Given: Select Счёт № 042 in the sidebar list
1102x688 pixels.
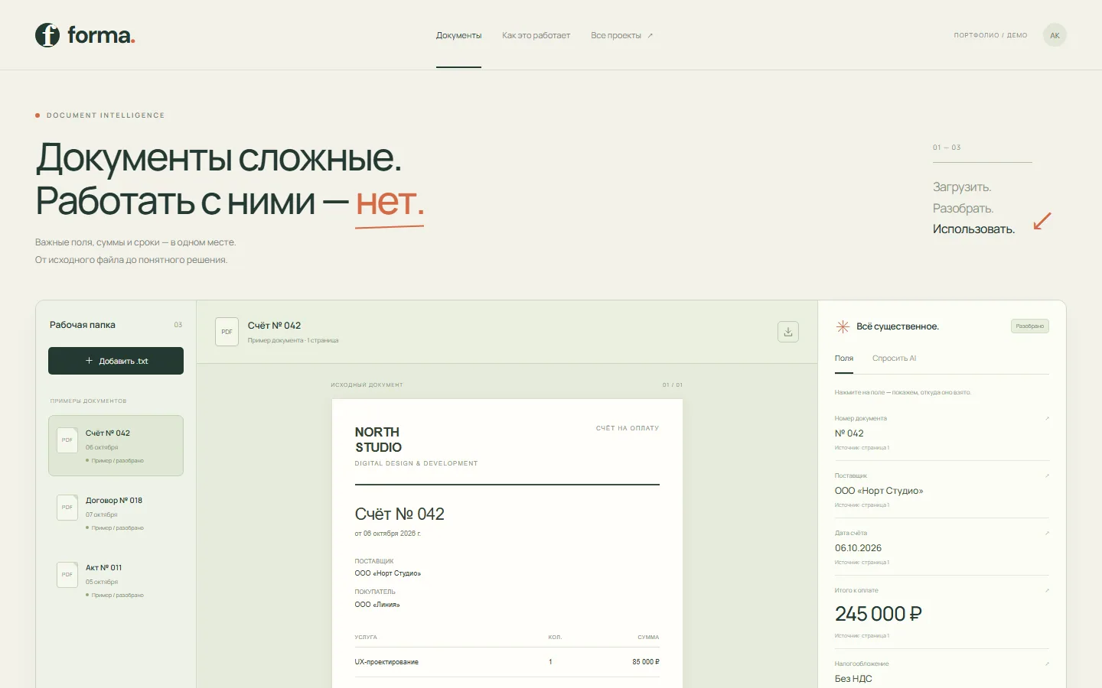Looking at the screenshot, I should 116,446.
